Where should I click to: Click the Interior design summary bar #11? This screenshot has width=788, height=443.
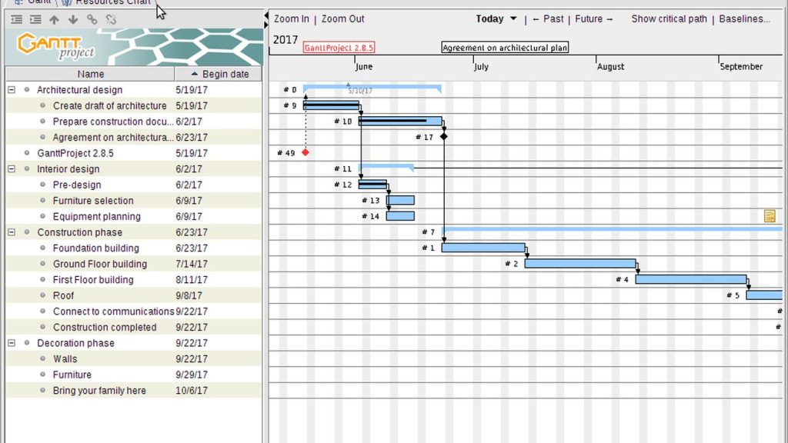(x=386, y=167)
